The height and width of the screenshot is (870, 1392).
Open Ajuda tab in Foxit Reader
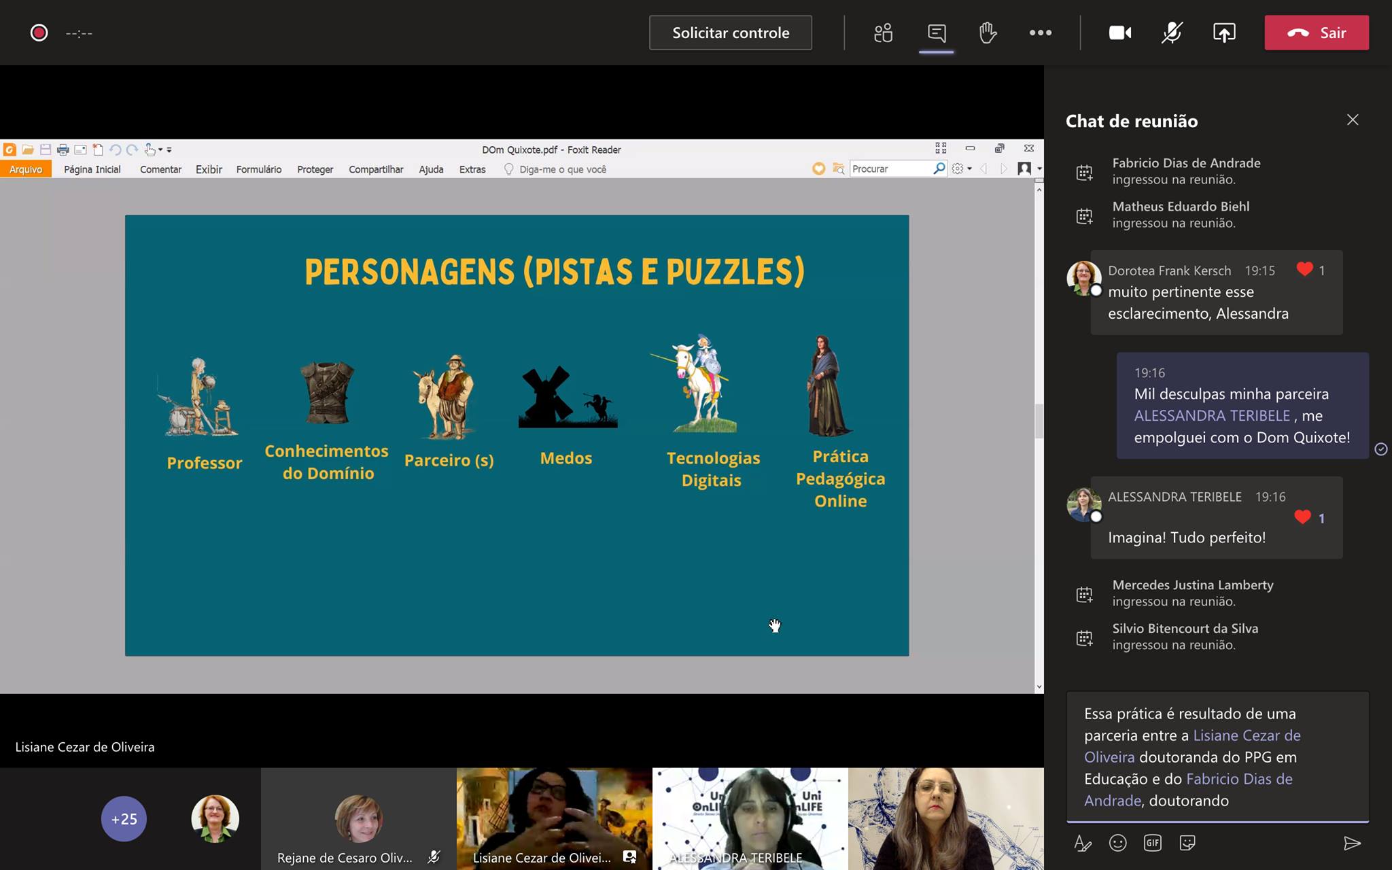coord(431,169)
